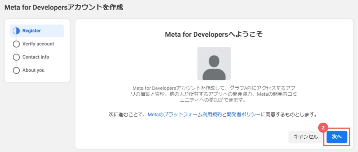
Task: Click the About you step circle icon
Action: 16,70
